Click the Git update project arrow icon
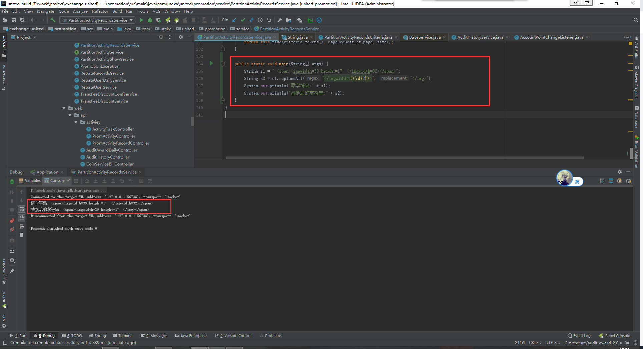The width and height of the screenshot is (643, 349). [234, 20]
